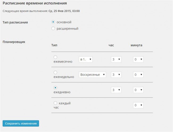Click the 'Планировщик' section label
Viewport: 173px width, 132px height.
(x=14, y=42)
